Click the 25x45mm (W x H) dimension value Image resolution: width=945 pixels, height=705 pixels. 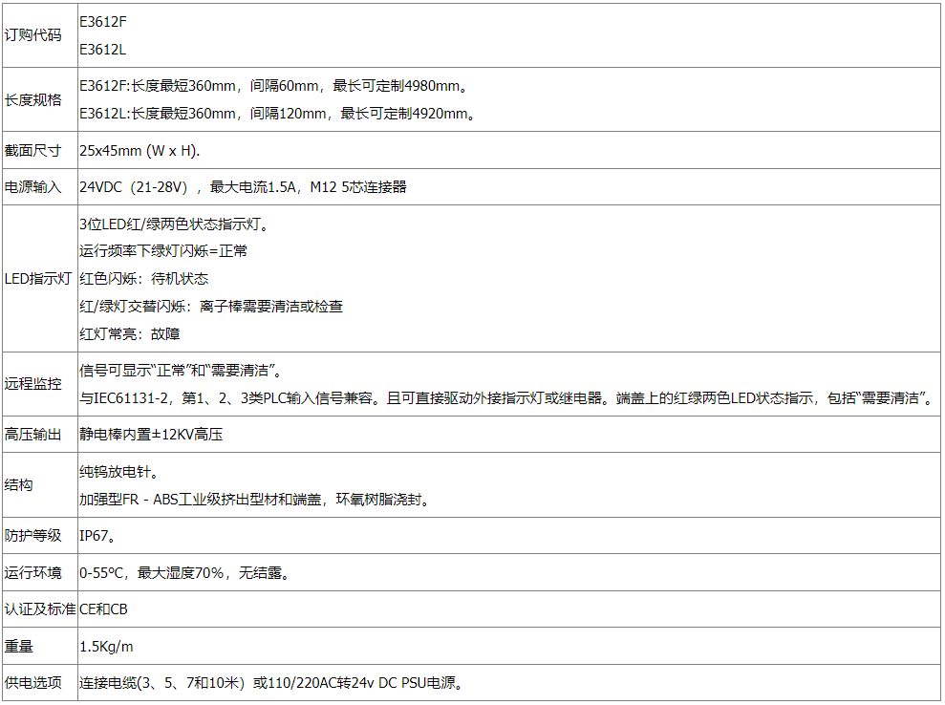click(x=140, y=151)
